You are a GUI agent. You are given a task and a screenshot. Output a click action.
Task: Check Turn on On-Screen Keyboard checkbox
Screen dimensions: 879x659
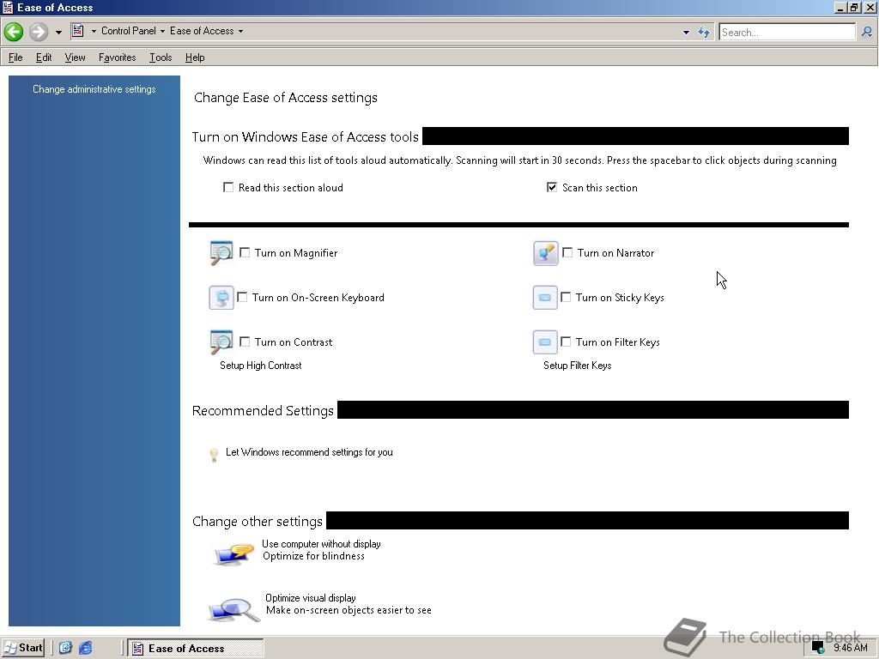[x=242, y=297]
